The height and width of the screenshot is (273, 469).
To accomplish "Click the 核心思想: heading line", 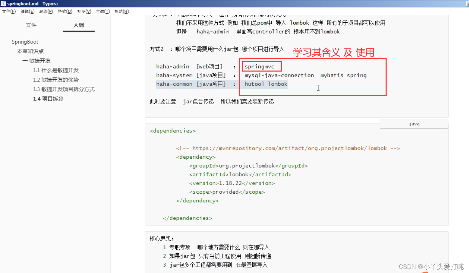I will point(162,239).
